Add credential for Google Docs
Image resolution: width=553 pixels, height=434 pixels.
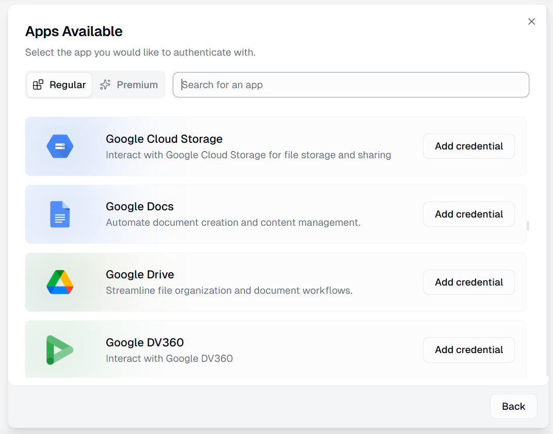click(468, 214)
